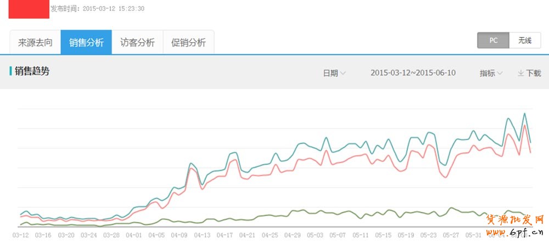Open the 指标 dropdown menu
Viewport: 549px width, 244px height.
[491, 73]
